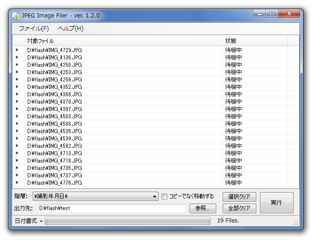The width and height of the screenshot is (313, 240).
Task: Maximize the JPEG Image Filer window
Action: [272, 14]
